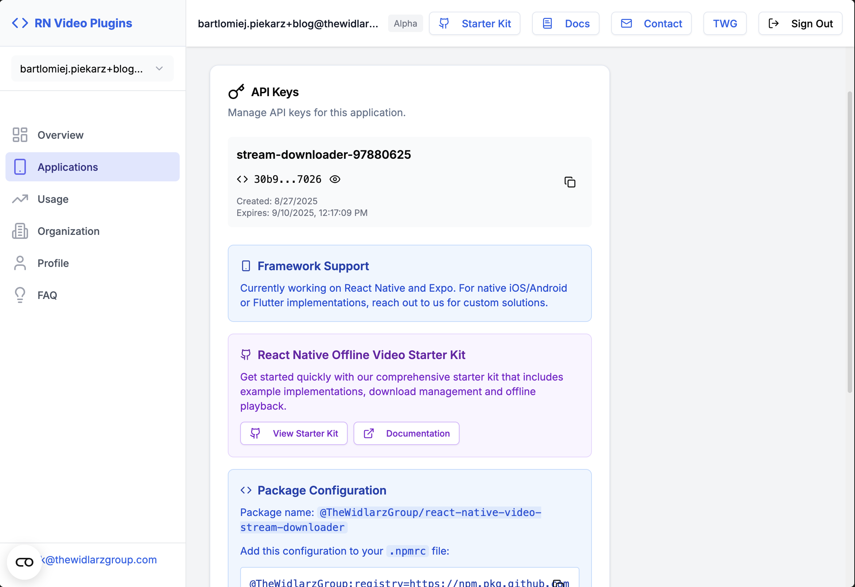Screen dimensions: 855x587
Task: Click the device icon beside Framework Support
Action: coord(246,266)
